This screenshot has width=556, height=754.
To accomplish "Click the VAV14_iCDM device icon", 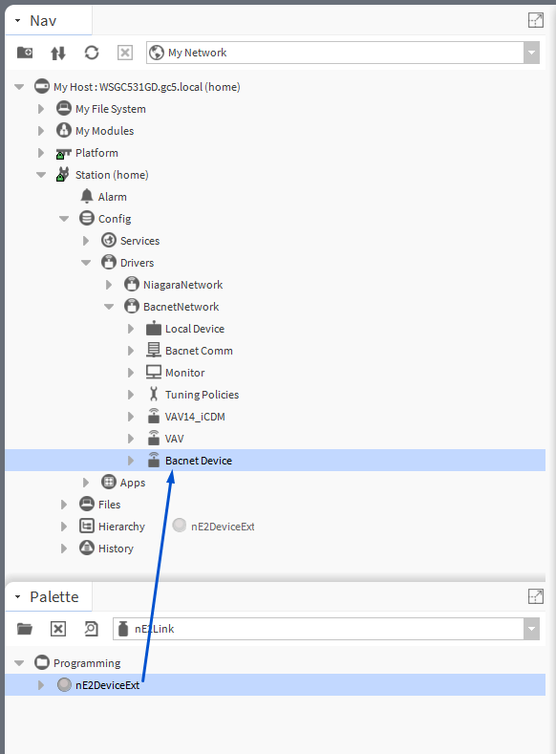I will point(154,416).
